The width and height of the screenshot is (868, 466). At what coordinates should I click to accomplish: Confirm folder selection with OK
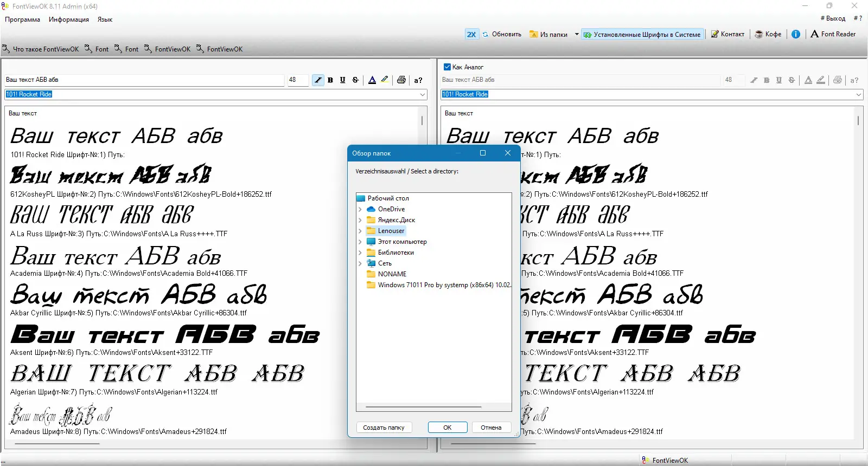pyautogui.click(x=448, y=428)
